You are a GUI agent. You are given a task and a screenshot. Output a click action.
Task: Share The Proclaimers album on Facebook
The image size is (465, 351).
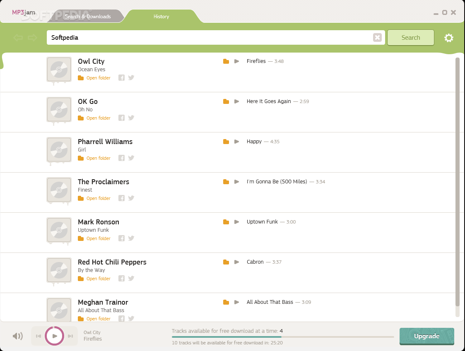click(x=122, y=198)
